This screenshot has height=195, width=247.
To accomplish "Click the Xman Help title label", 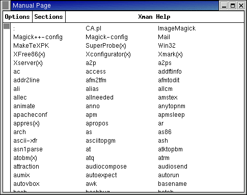I will (x=154, y=17).
